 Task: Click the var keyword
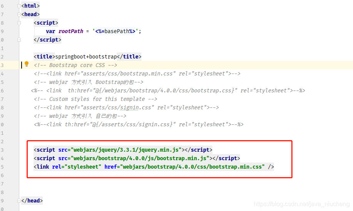50,31
